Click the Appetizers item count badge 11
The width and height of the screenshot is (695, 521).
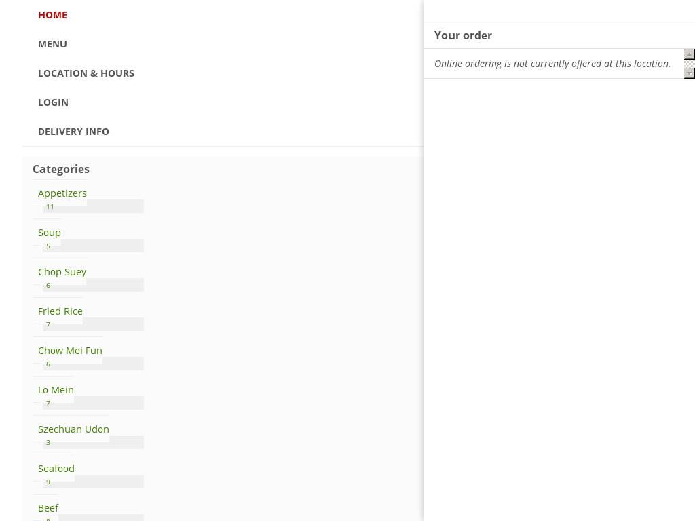click(x=50, y=207)
